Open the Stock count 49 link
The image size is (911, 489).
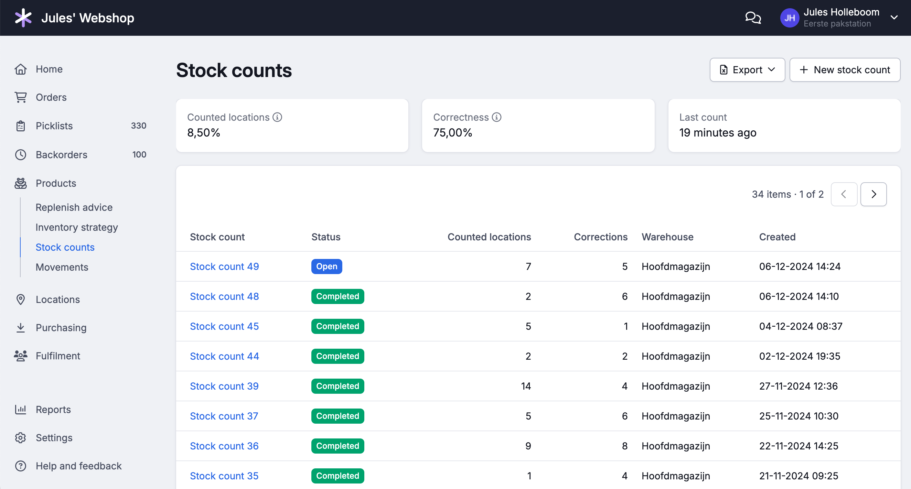224,266
